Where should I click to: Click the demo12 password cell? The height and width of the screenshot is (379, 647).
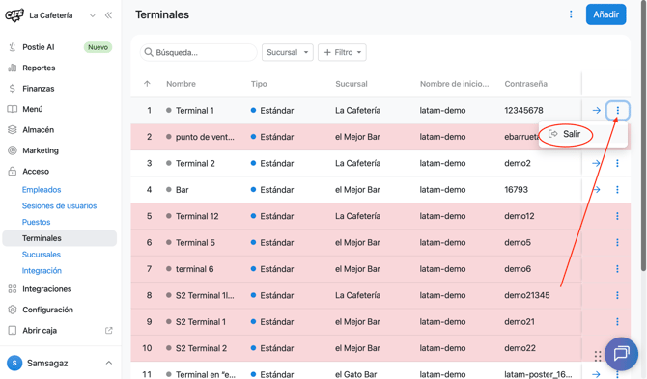click(520, 216)
